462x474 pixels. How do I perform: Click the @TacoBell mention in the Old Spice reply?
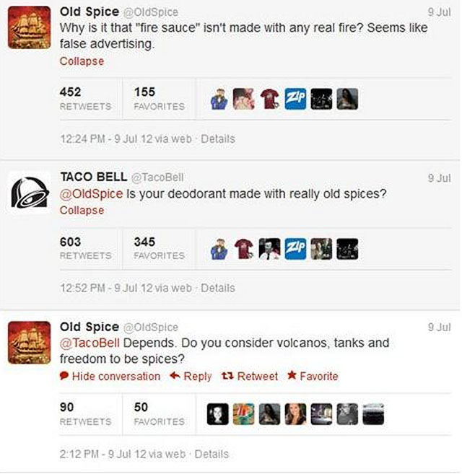tap(90, 343)
